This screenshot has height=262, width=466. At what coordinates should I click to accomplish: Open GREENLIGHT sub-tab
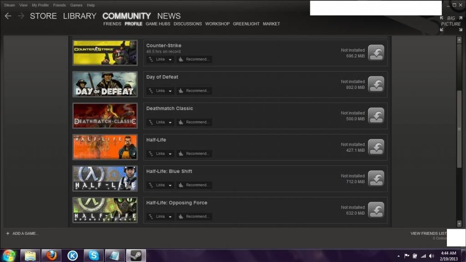[246, 24]
